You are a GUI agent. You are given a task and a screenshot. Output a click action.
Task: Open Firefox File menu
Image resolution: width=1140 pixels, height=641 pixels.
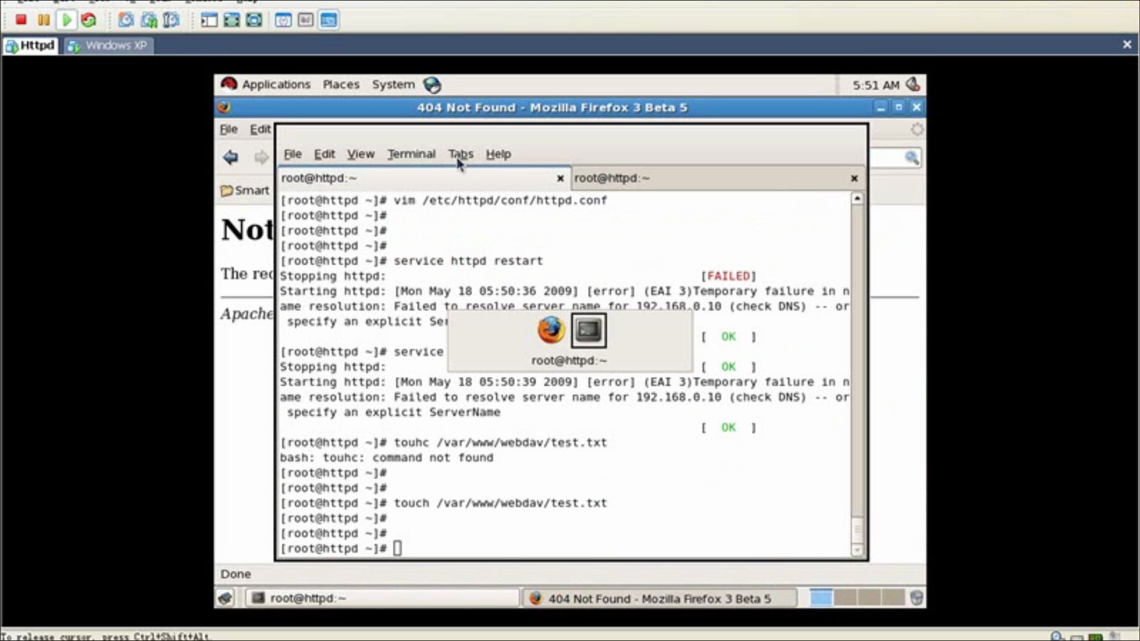click(x=229, y=129)
